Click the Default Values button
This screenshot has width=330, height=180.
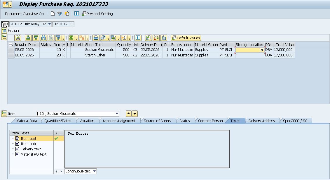[186, 38]
